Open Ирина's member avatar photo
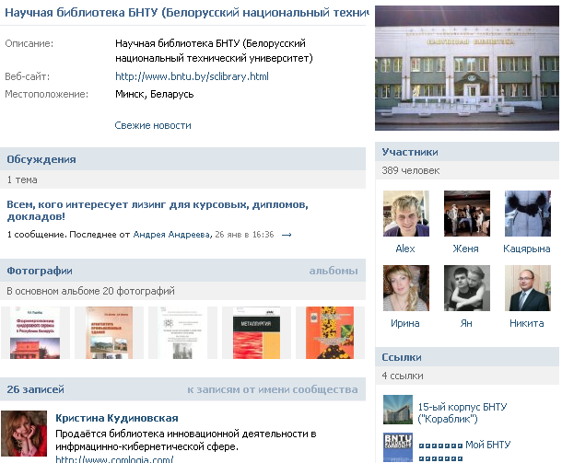This screenshot has height=463, width=562. click(x=405, y=288)
